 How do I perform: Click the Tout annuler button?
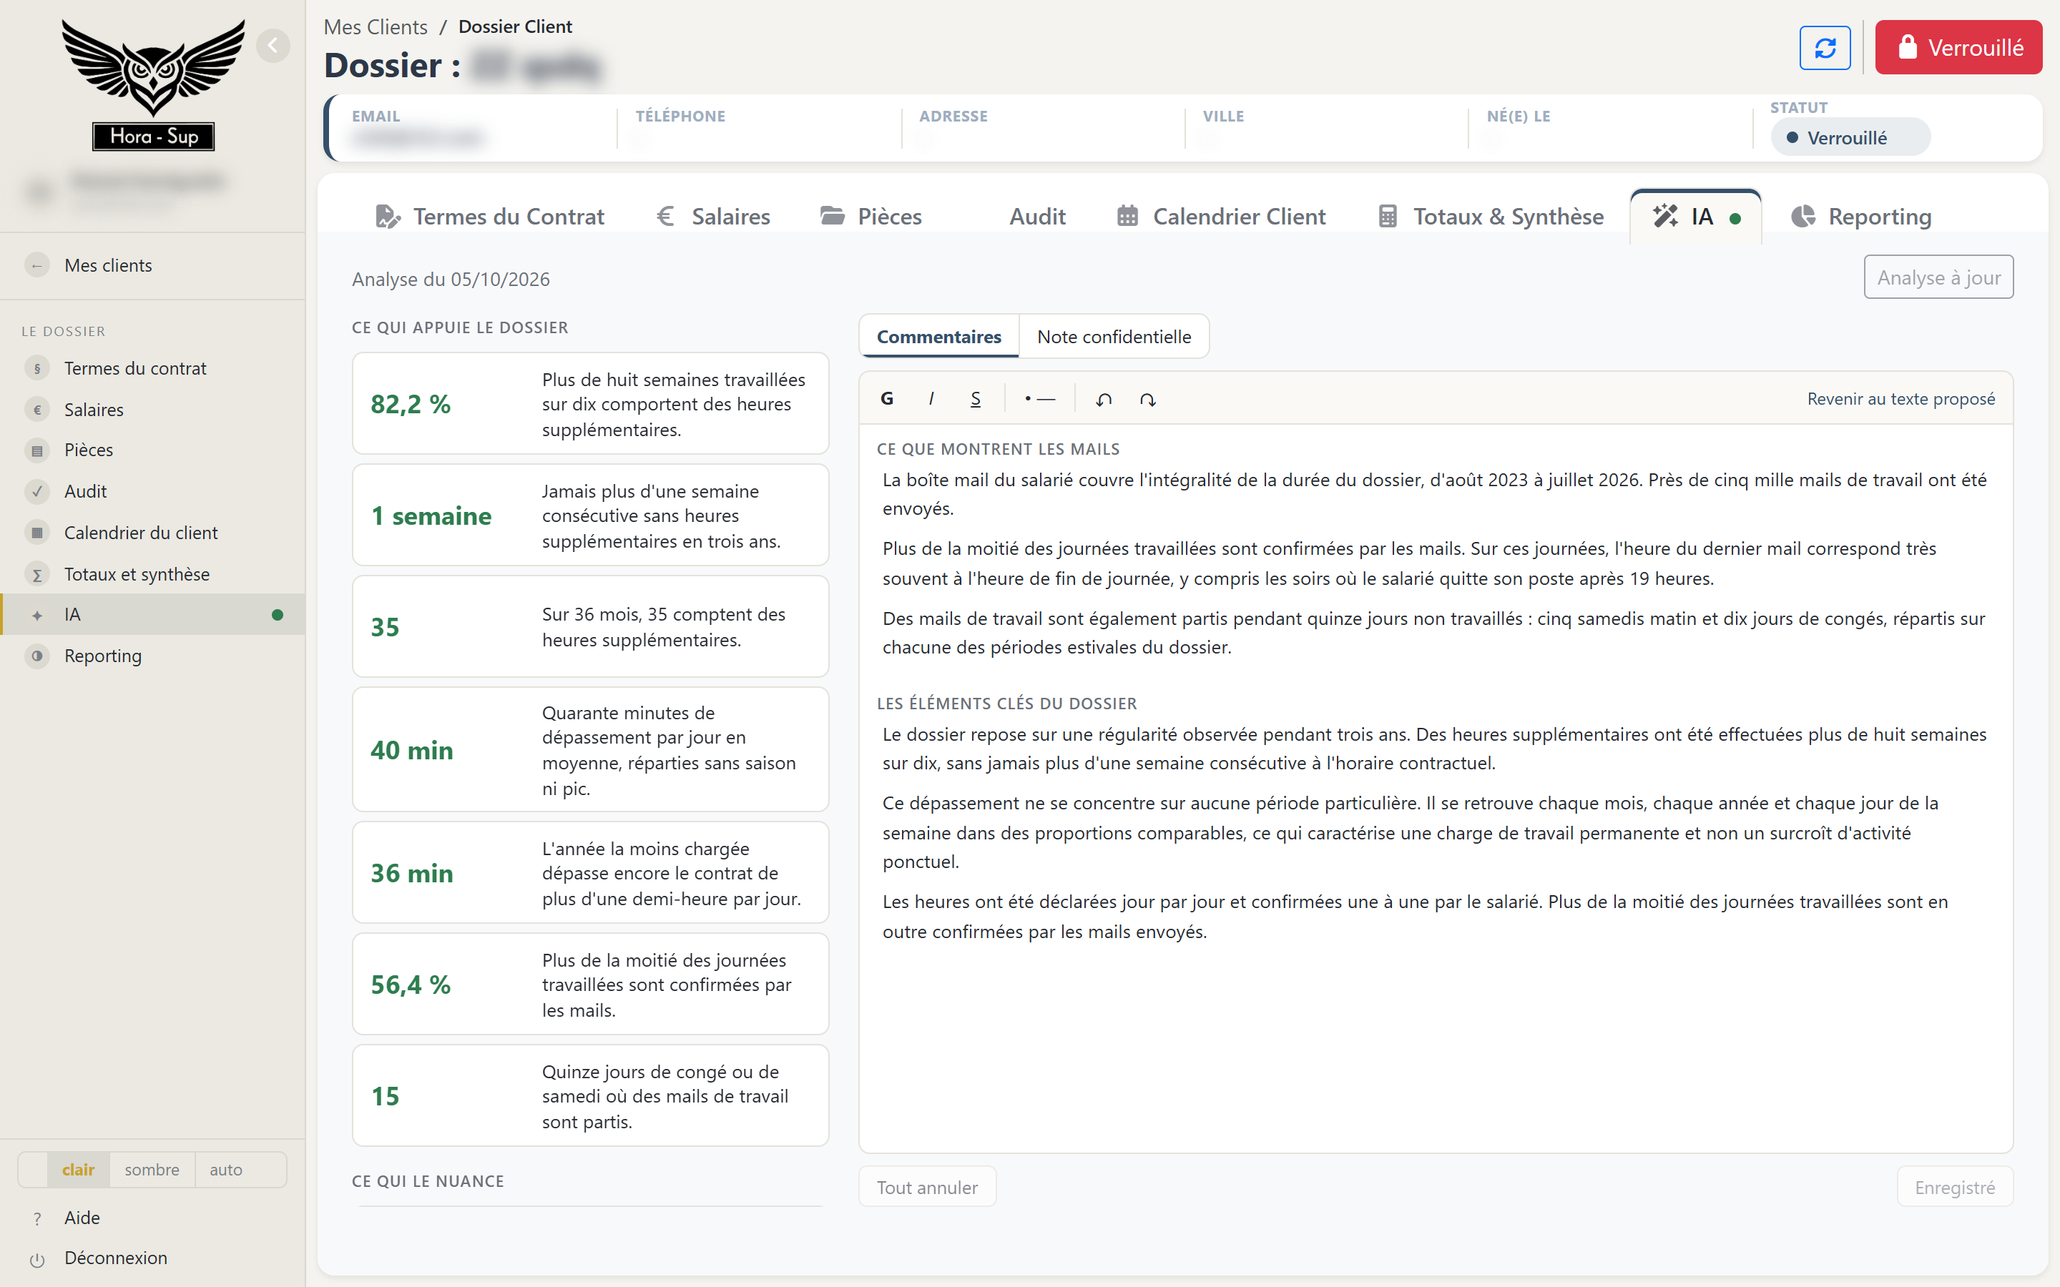pyautogui.click(x=927, y=1187)
